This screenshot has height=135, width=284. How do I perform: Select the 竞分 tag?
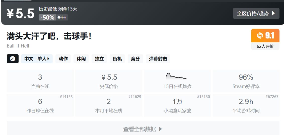click(135, 59)
